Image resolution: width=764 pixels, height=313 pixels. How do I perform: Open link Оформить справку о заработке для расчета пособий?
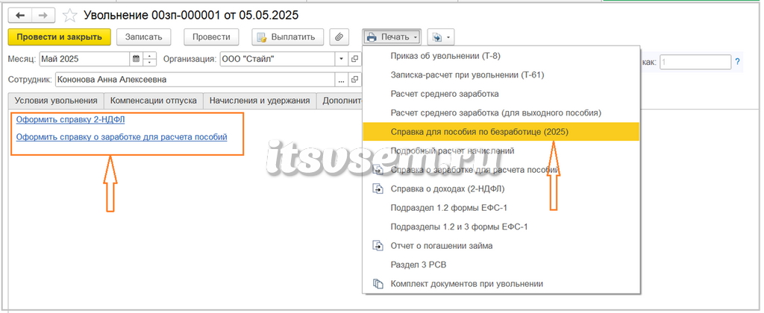coord(122,137)
